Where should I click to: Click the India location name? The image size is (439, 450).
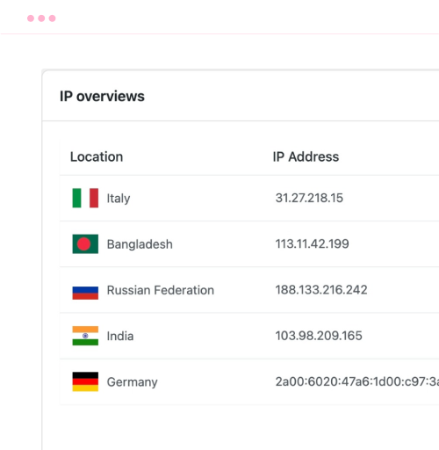tap(120, 336)
